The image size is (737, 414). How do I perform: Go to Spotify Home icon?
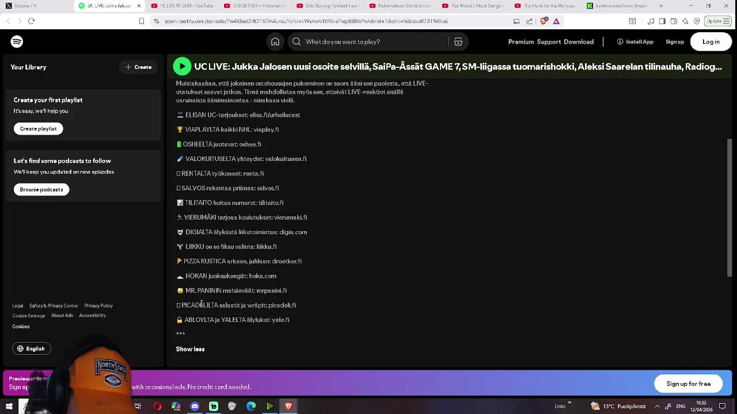coord(275,42)
